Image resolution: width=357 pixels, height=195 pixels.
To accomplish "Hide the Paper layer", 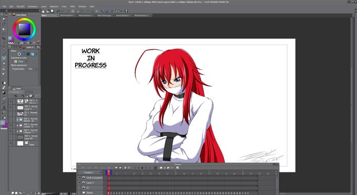I will [x=10, y=144].
